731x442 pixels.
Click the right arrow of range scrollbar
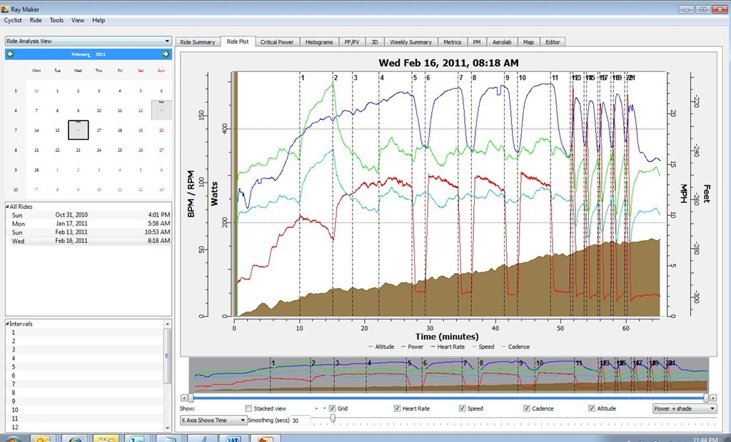tap(713, 398)
